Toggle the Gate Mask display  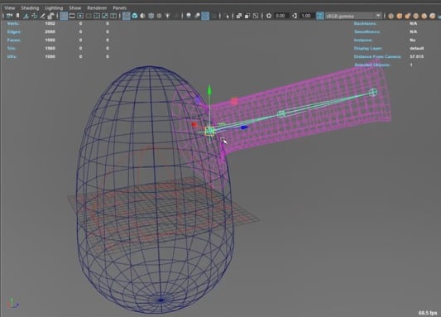tap(89, 16)
